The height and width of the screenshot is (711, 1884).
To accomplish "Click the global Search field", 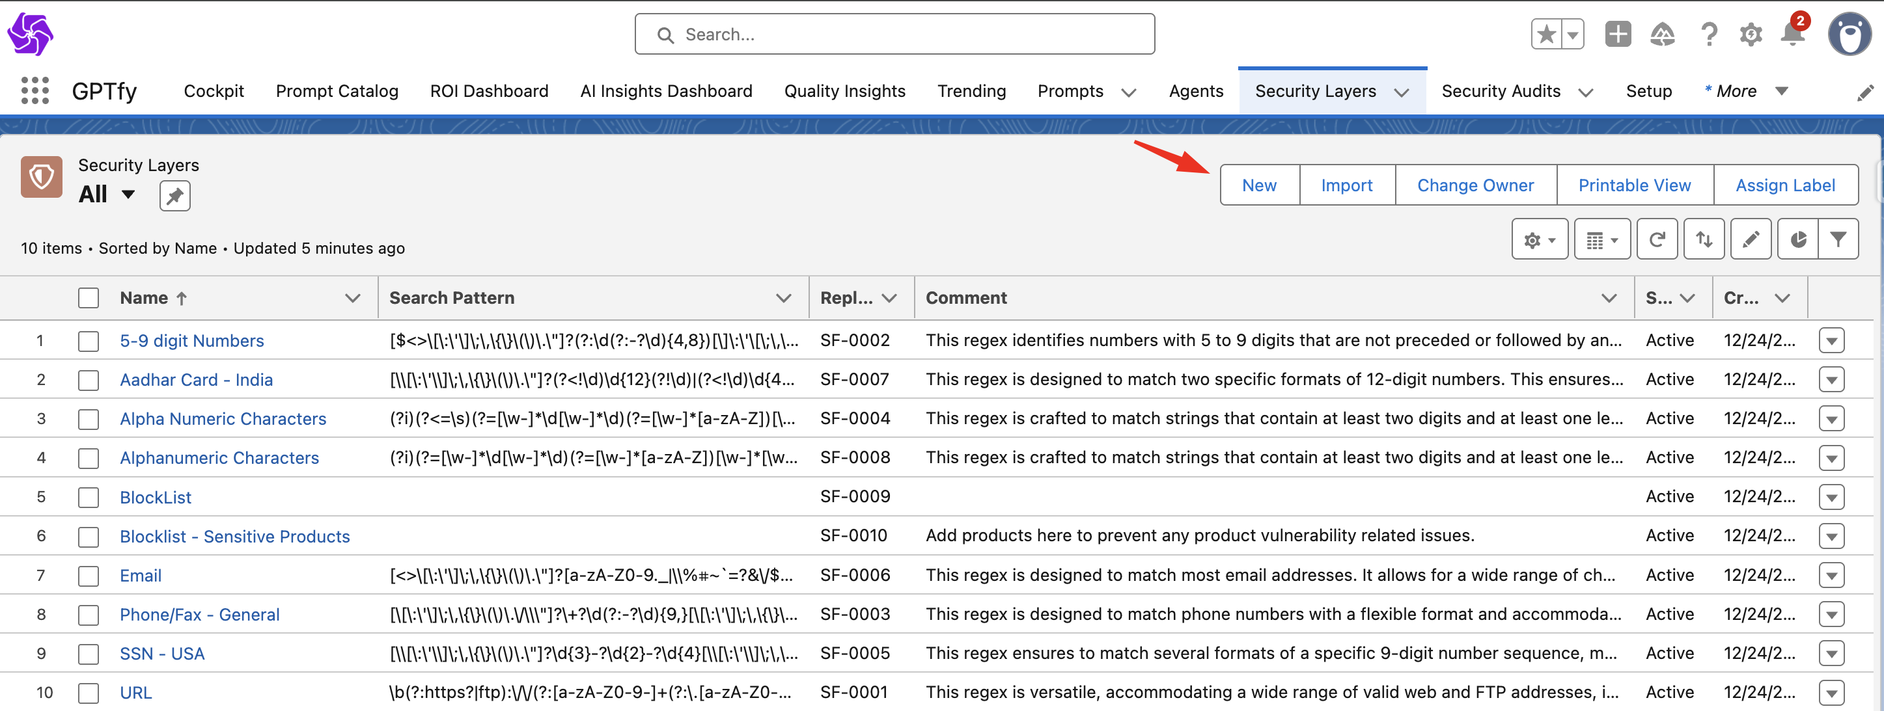I will (894, 34).
